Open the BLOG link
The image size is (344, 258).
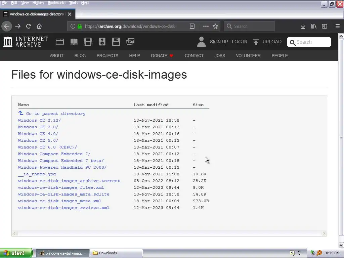[80, 56]
